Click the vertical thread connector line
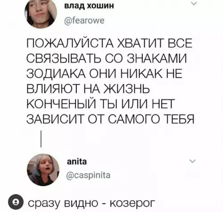This screenshot has height=212, width=223. [41, 139]
